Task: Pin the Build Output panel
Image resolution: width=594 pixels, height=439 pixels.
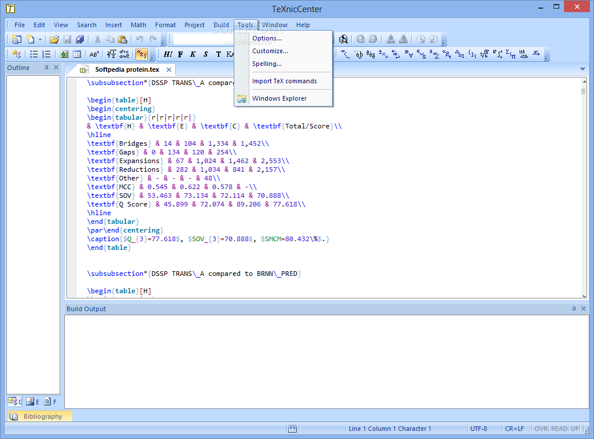Action: 574,309
